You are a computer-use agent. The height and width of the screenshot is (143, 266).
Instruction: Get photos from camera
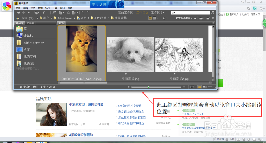(x=55, y=13)
